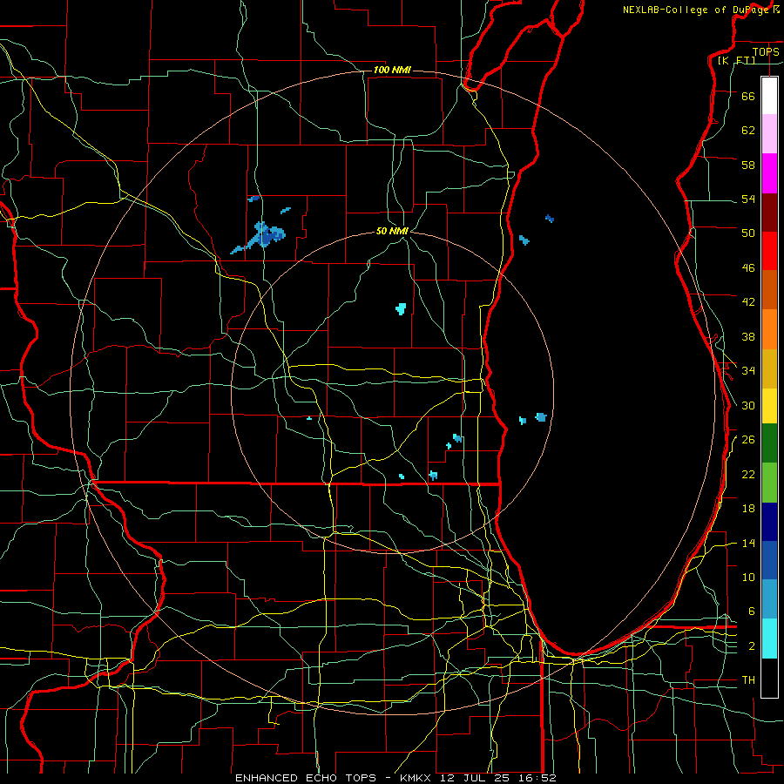Click the bright red legend swatch

click(769, 251)
